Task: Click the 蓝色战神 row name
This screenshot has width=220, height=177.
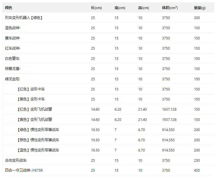Action: [x=13, y=28]
